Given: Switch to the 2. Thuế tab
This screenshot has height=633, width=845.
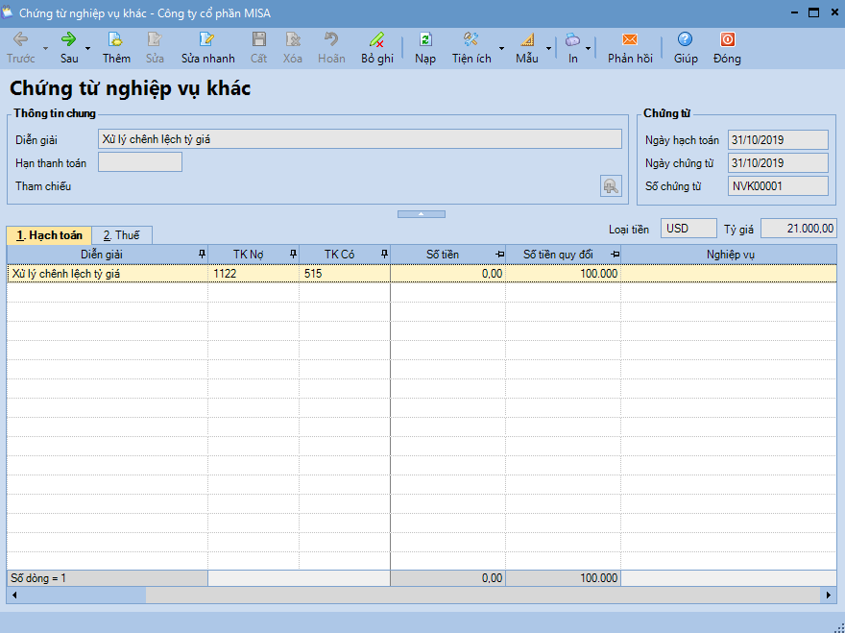Looking at the screenshot, I should (x=122, y=235).
